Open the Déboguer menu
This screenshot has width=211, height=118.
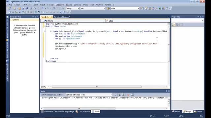60,5
